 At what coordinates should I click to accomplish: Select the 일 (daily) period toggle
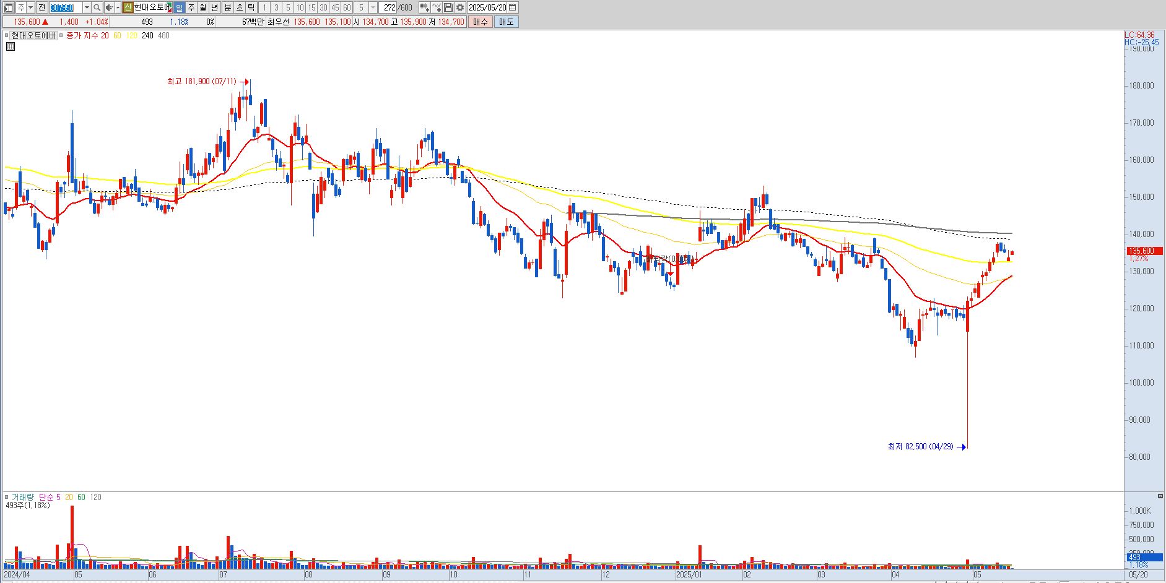click(x=179, y=7)
